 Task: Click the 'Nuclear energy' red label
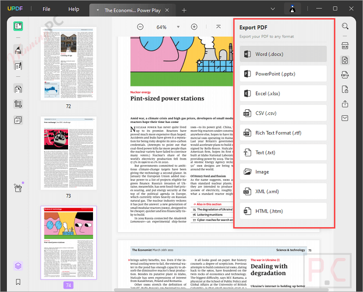(141, 92)
